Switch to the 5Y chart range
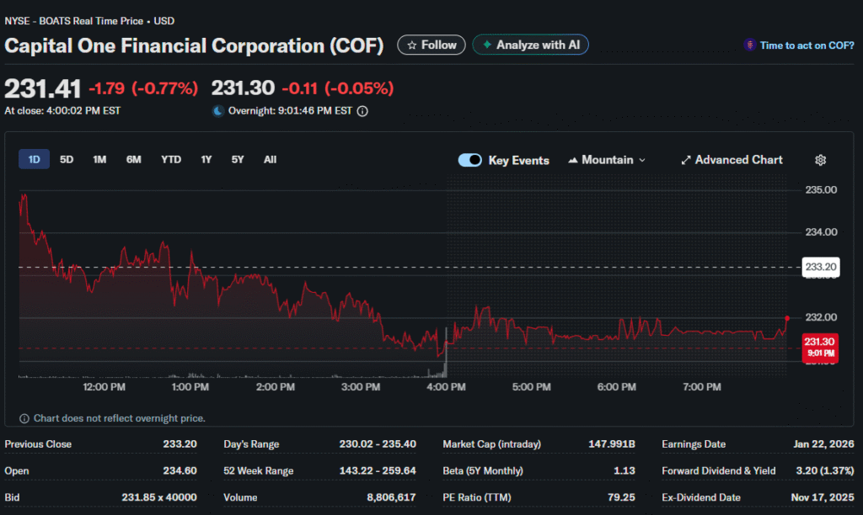 tap(238, 159)
